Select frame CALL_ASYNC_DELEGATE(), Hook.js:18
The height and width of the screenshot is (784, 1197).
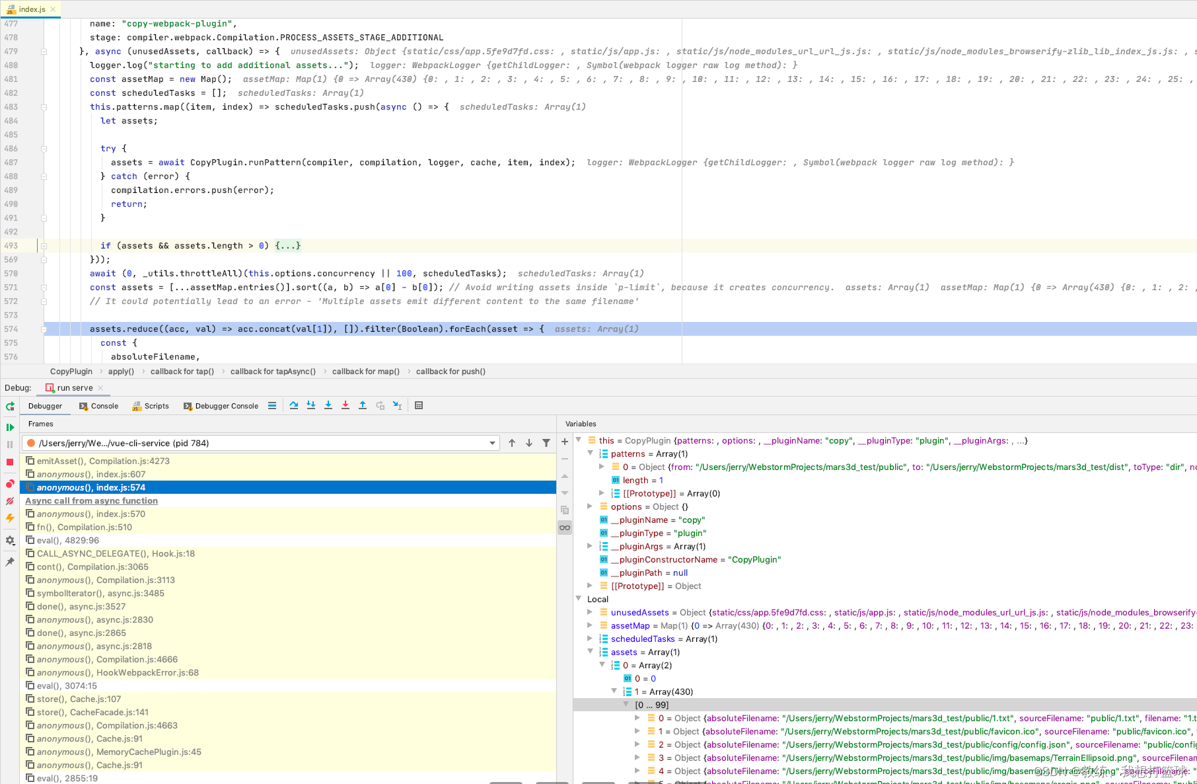point(288,553)
